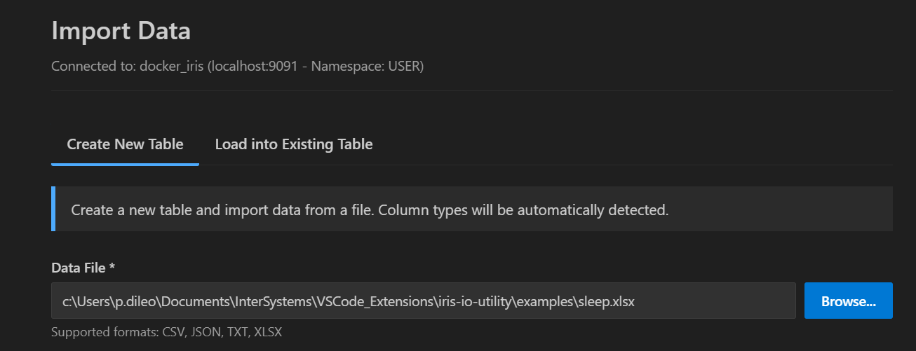The image size is (916, 351).
Task: Click the Import Data heading
Action: (121, 31)
